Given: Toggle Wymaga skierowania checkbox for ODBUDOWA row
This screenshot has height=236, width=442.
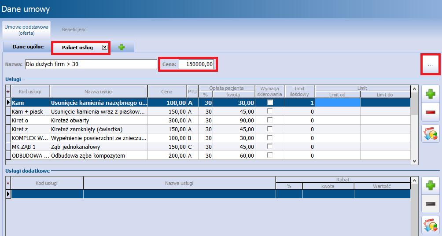Looking at the screenshot, I should point(270,155).
